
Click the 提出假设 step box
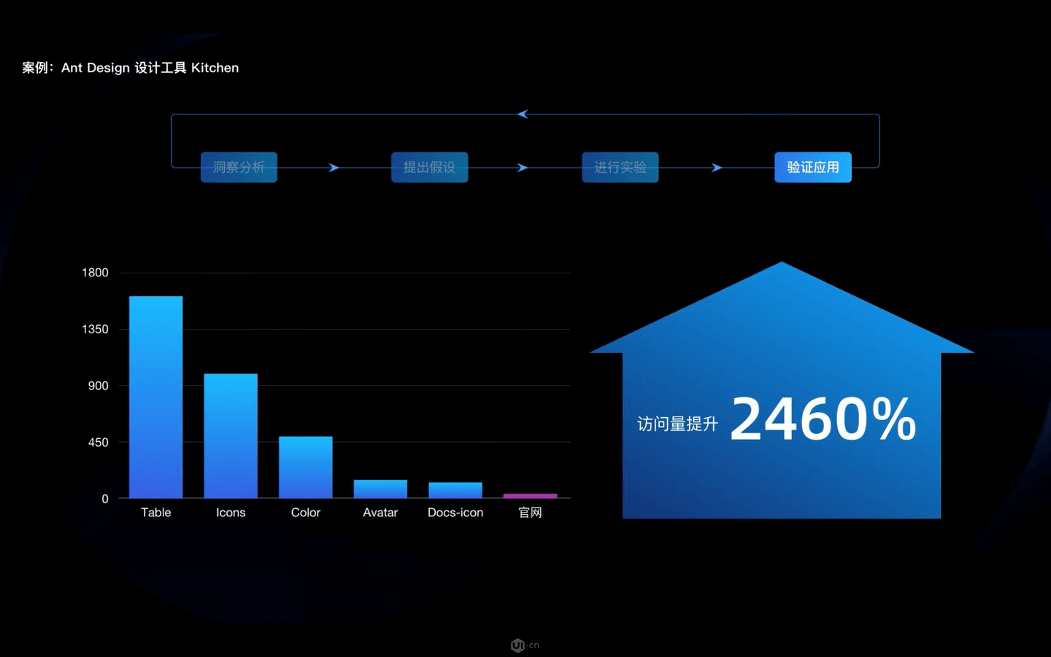click(429, 167)
